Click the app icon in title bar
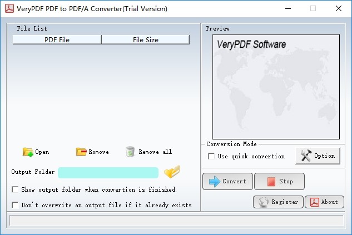The image size is (352, 235). pyautogui.click(x=9, y=8)
